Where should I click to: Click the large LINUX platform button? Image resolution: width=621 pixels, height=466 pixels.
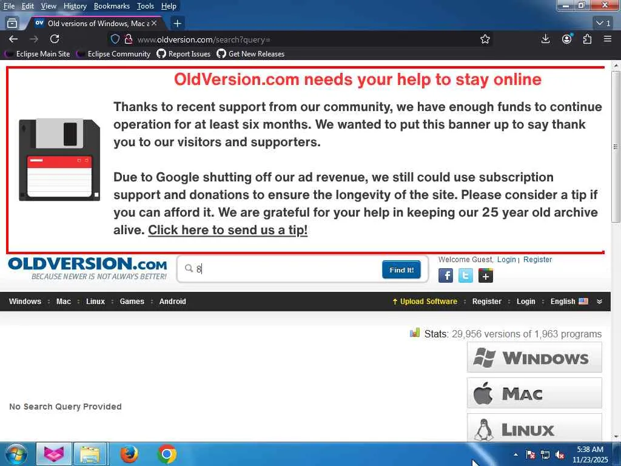(534, 428)
